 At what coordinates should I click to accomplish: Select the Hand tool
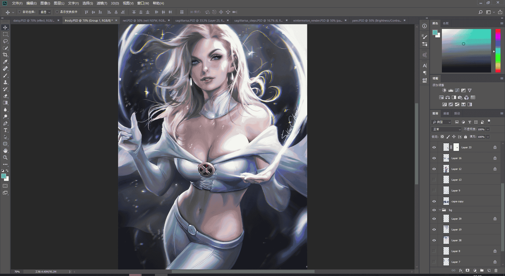click(x=5, y=151)
